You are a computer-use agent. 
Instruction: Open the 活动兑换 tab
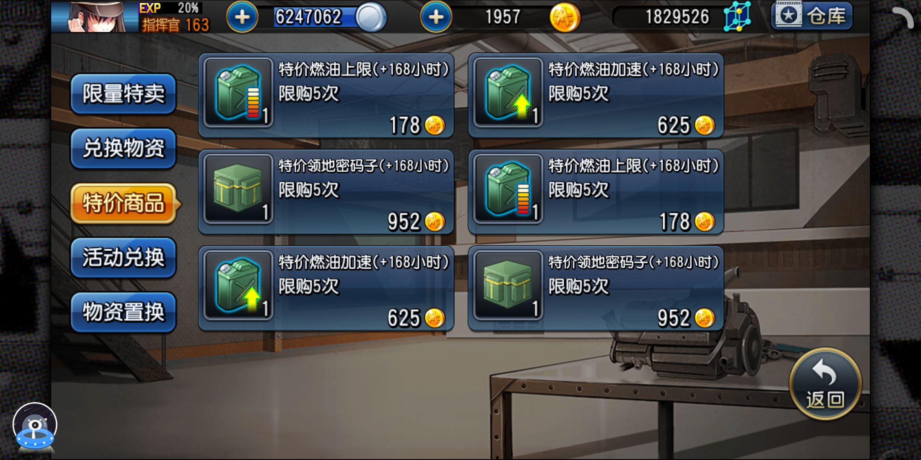point(123,258)
